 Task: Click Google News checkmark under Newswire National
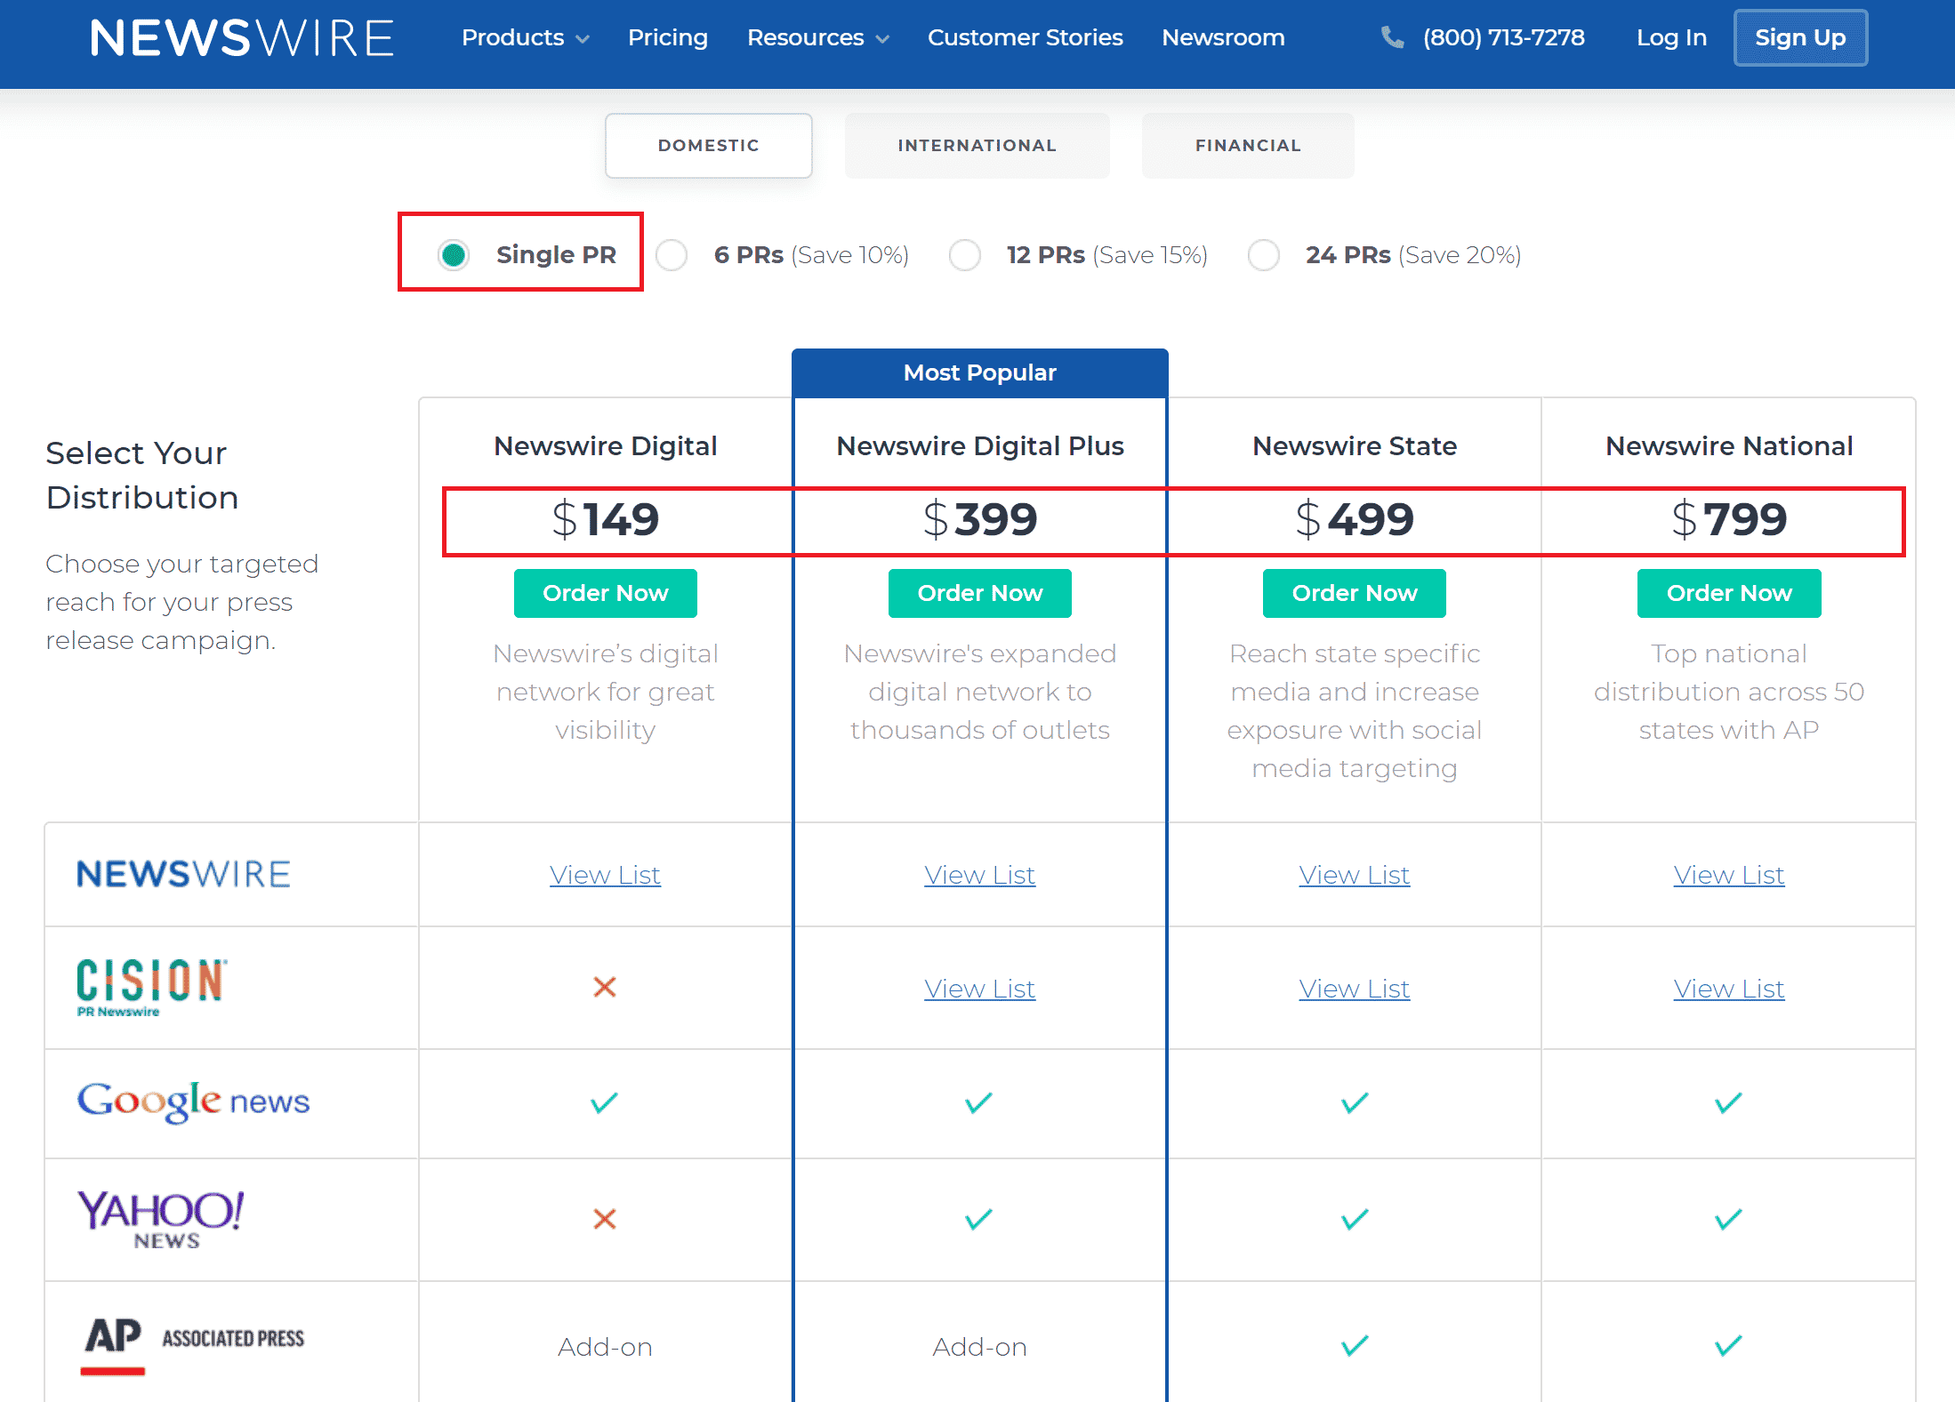(1728, 1103)
